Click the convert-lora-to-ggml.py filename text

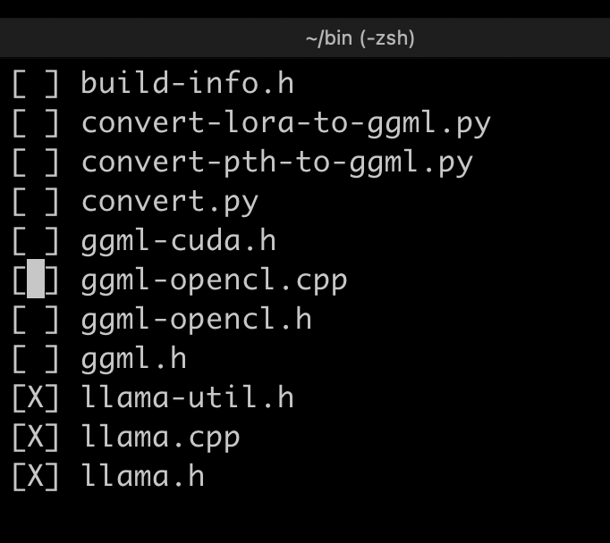point(285,123)
